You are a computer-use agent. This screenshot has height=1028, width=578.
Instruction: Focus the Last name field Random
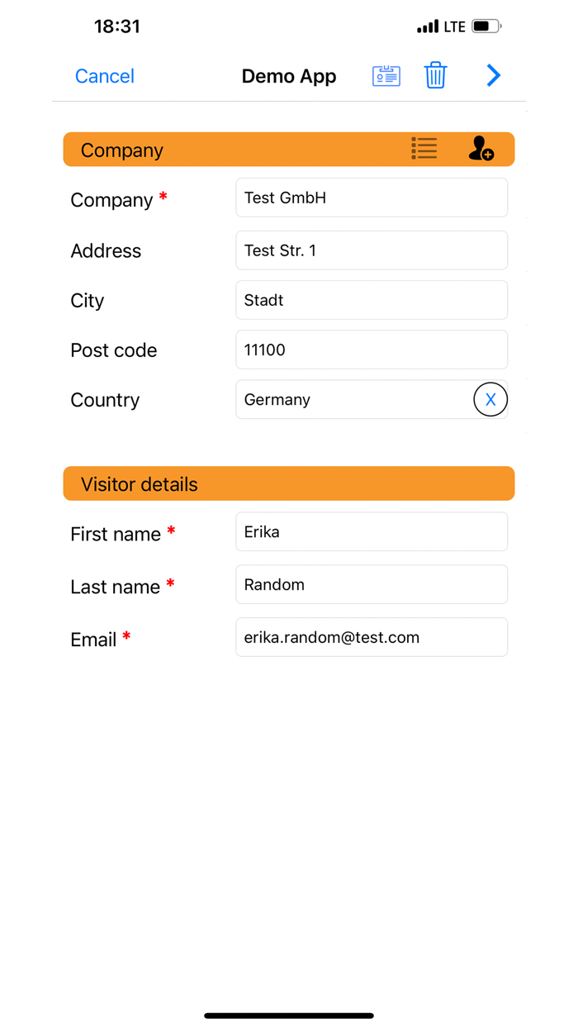(372, 584)
